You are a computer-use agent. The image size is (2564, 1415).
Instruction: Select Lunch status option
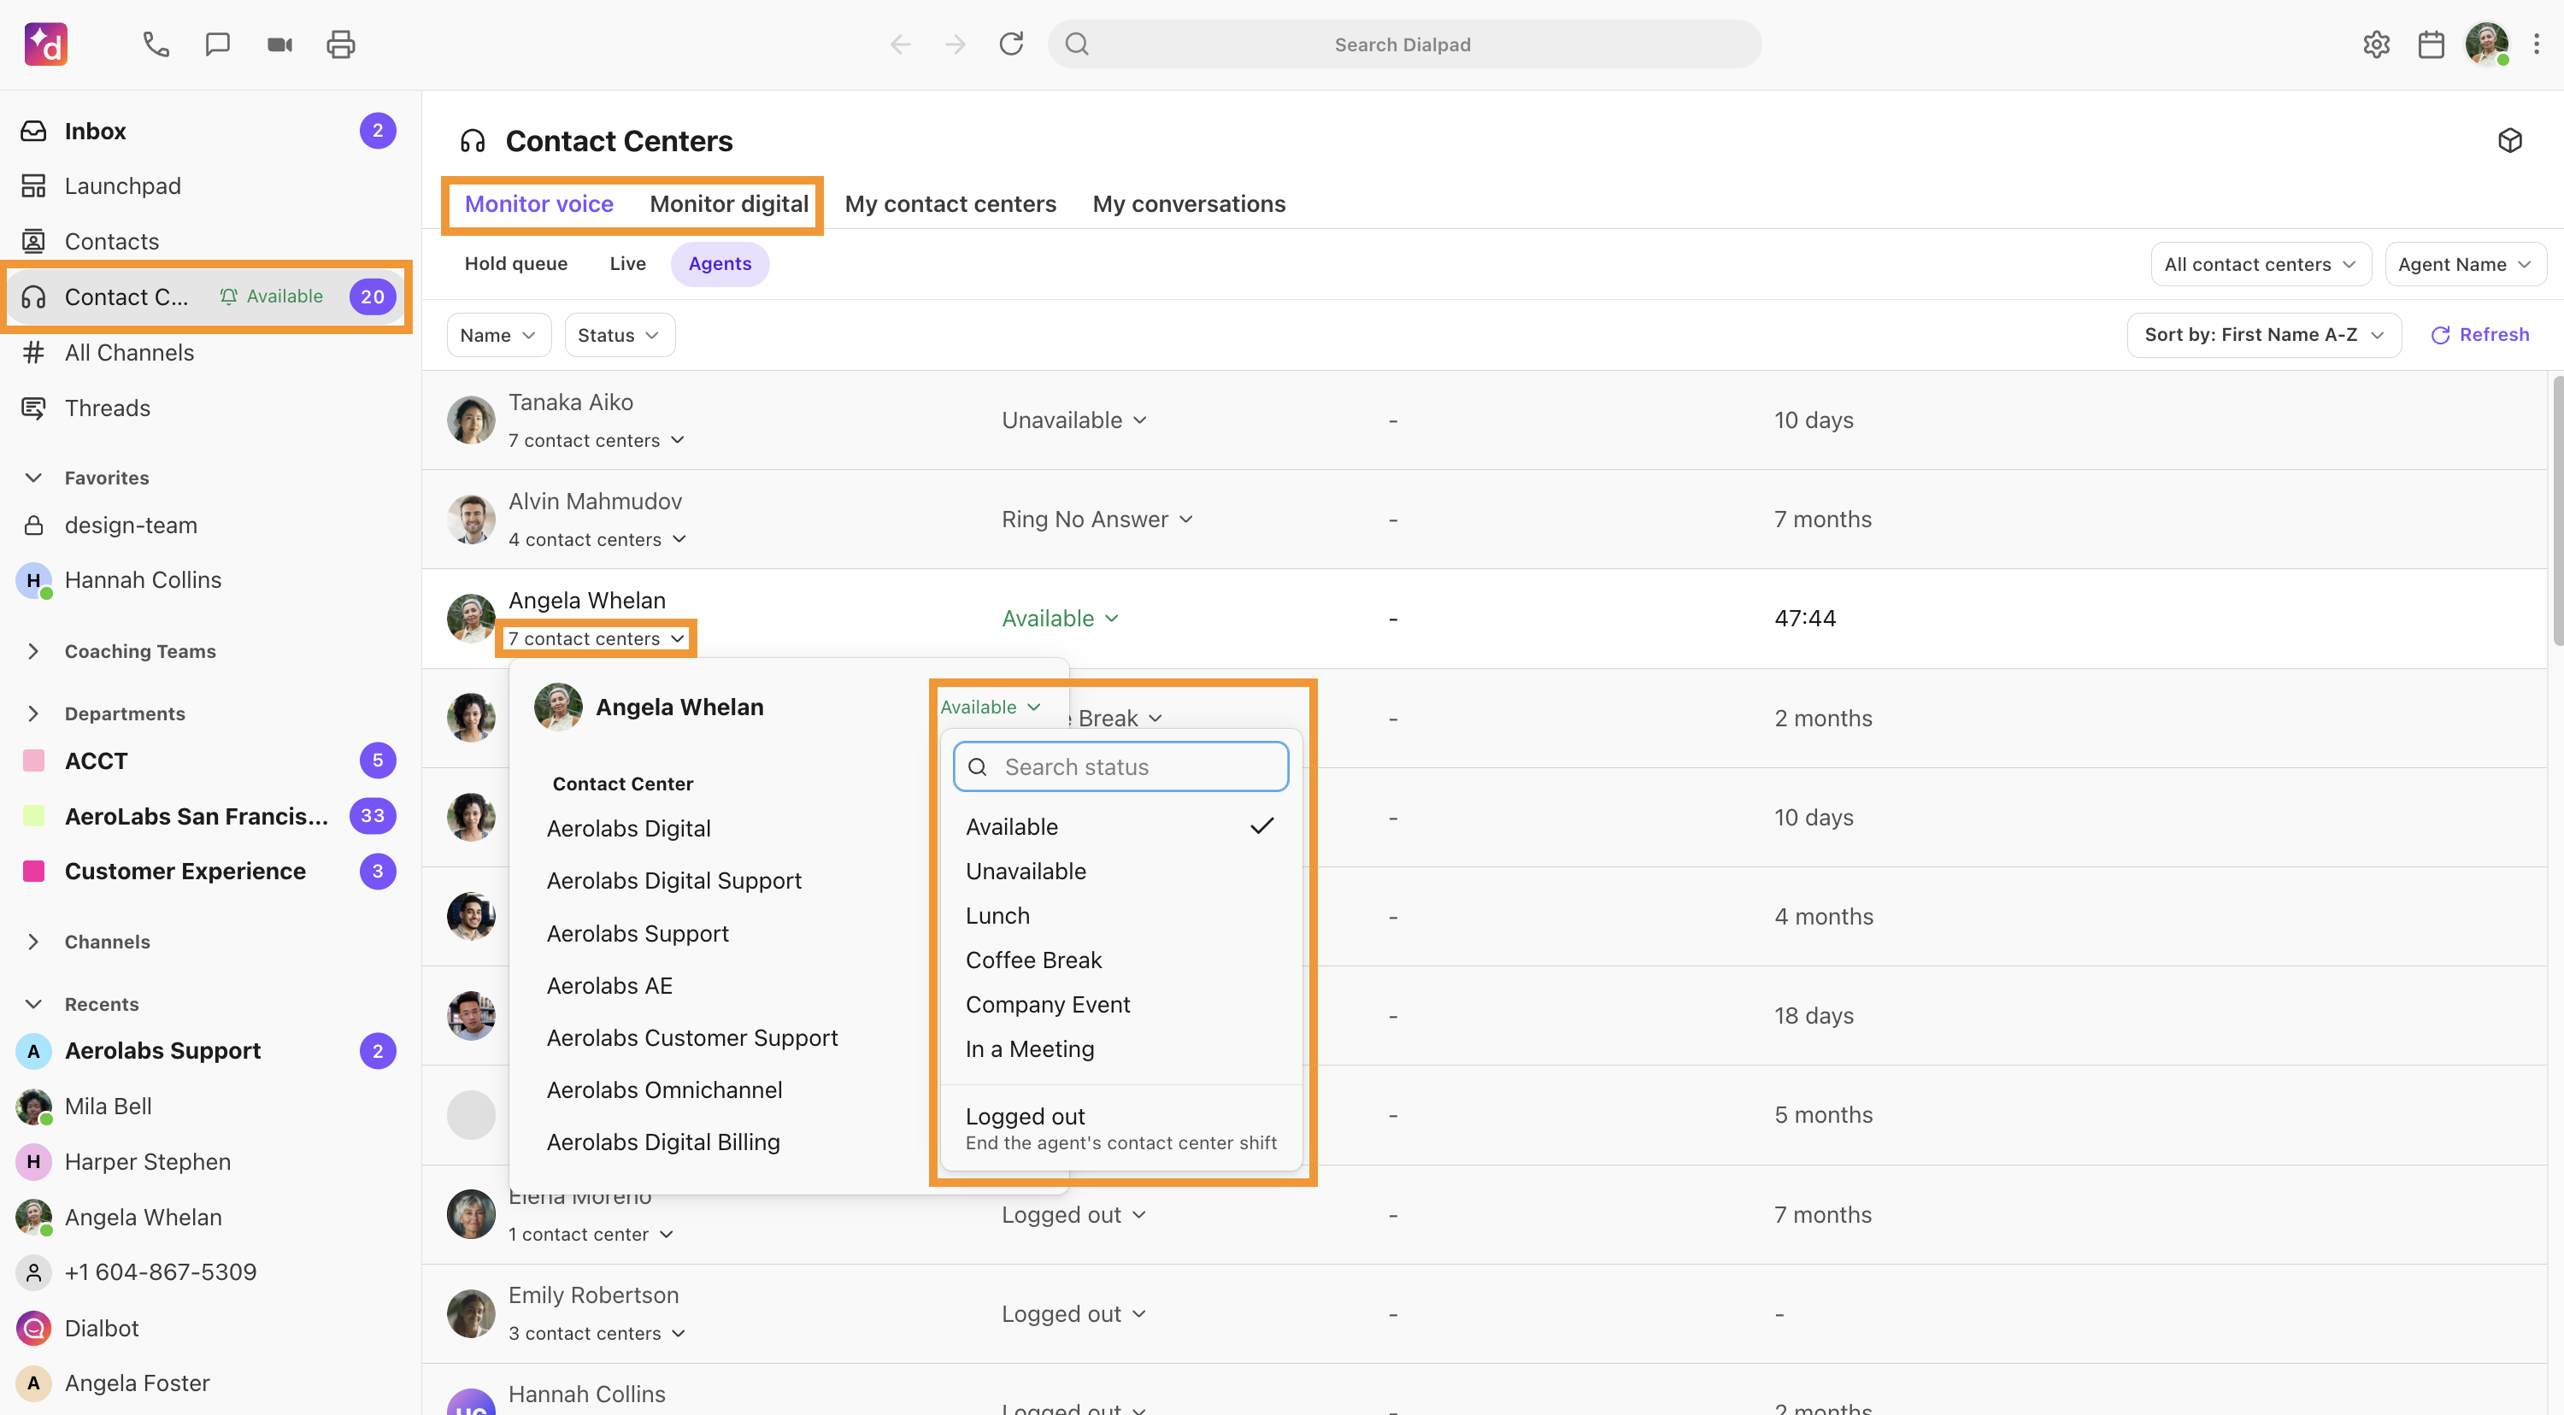[x=1120, y=915]
